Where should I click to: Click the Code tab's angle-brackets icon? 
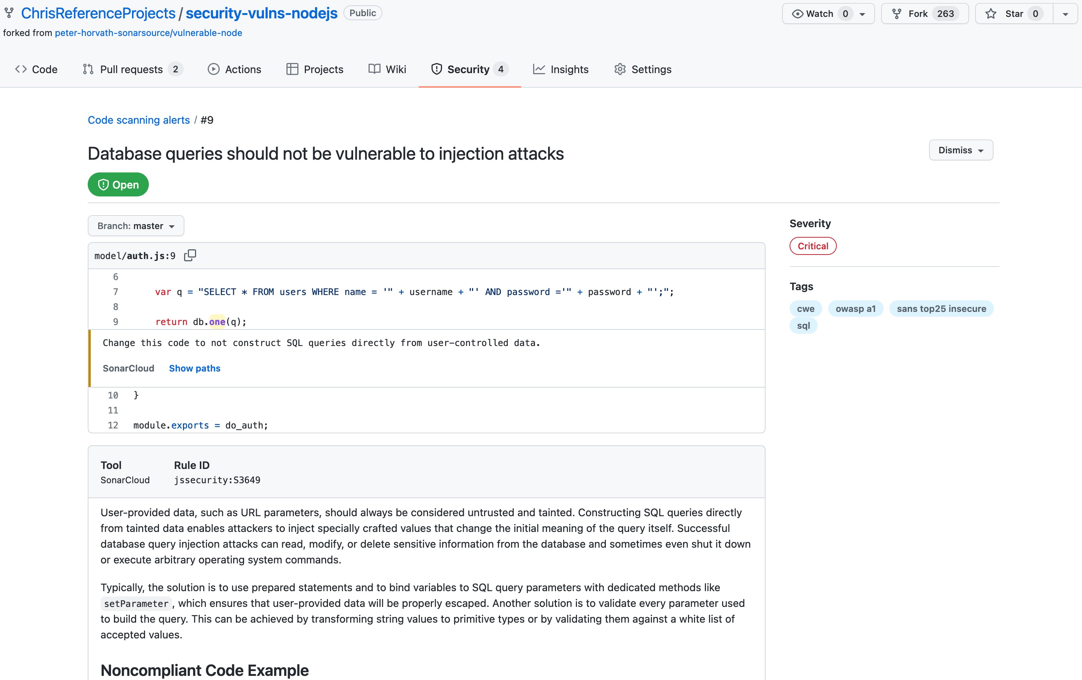click(20, 69)
